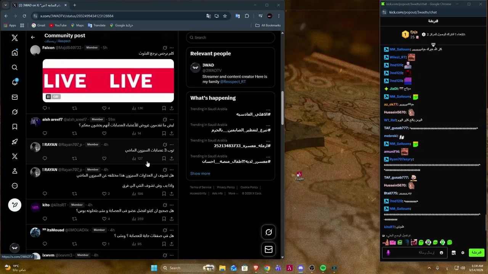
Task: Open Kick chat settings gear
Action: click(463, 253)
